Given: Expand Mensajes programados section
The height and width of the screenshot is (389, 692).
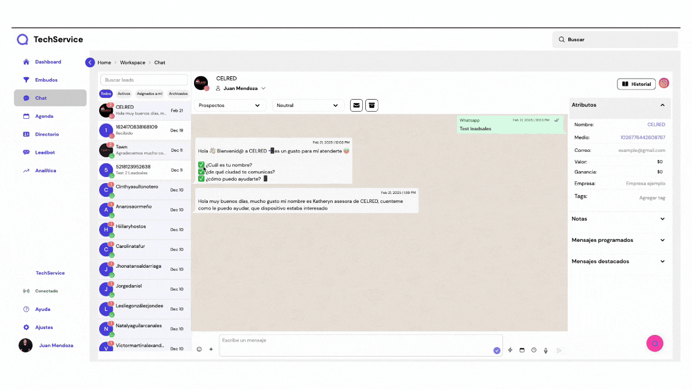Looking at the screenshot, I should tap(619, 240).
